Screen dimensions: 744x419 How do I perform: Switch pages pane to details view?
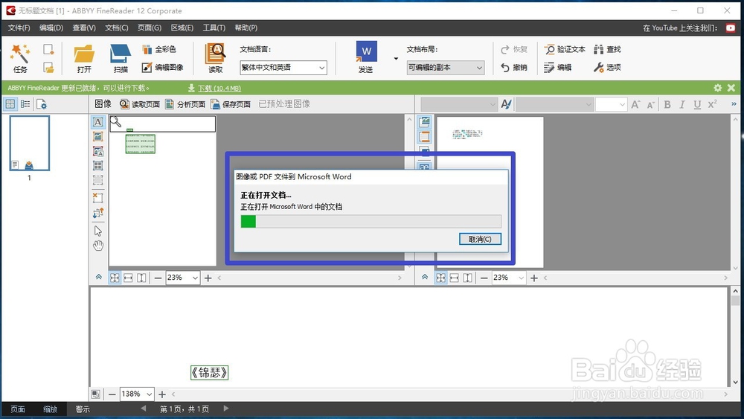tap(25, 104)
